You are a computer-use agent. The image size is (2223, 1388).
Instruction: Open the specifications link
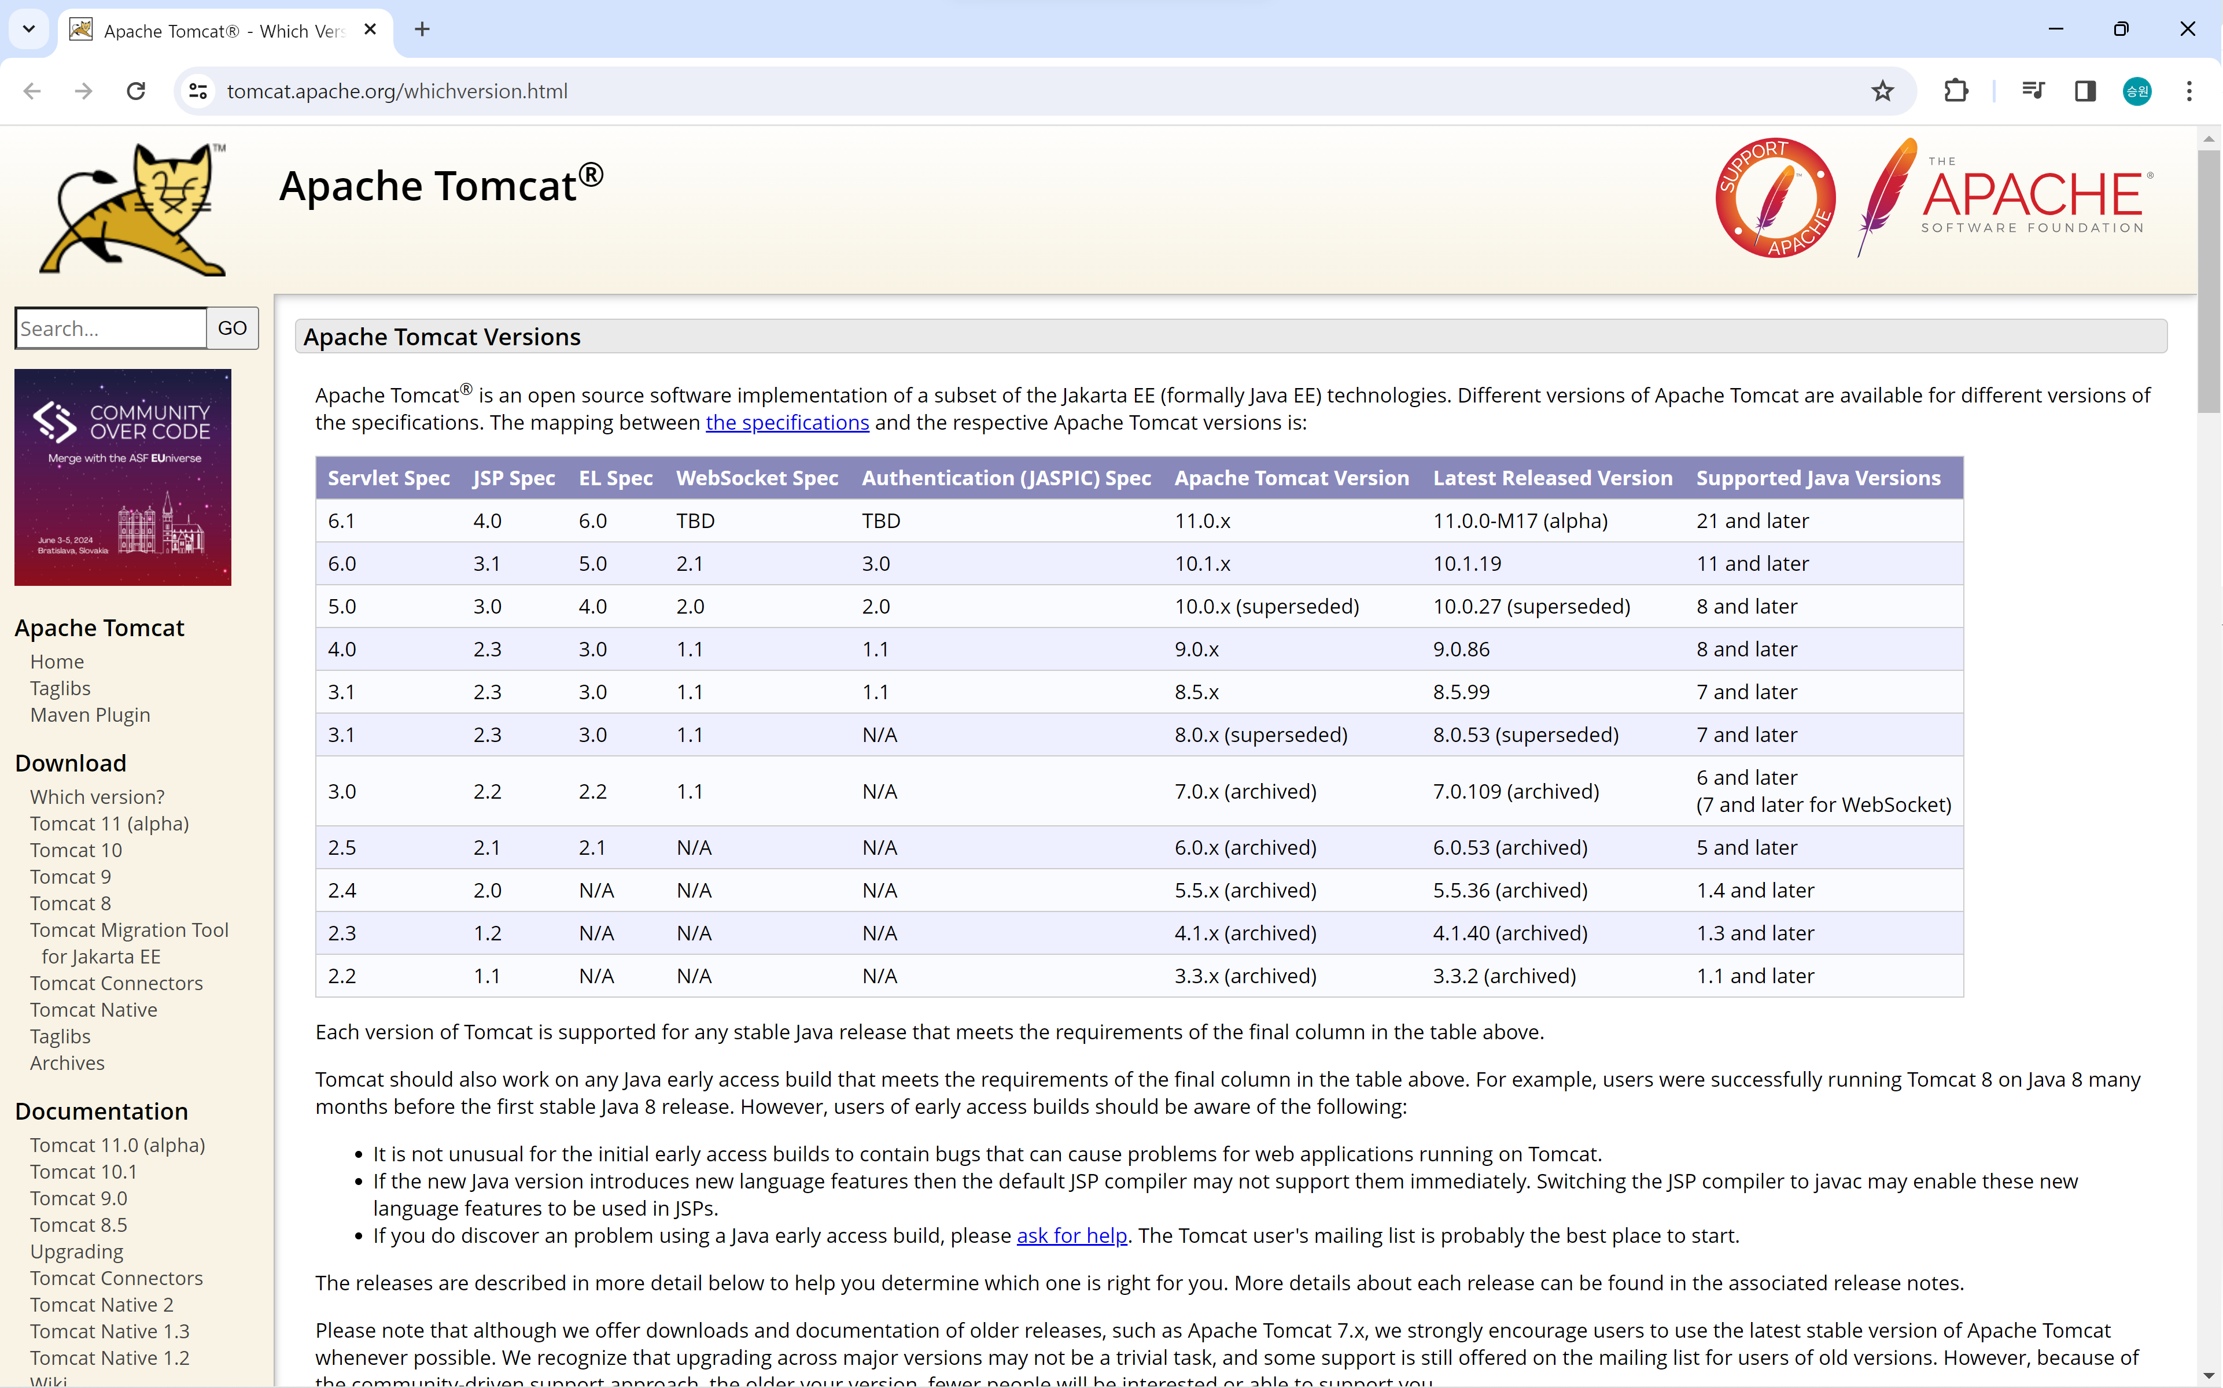coord(787,422)
